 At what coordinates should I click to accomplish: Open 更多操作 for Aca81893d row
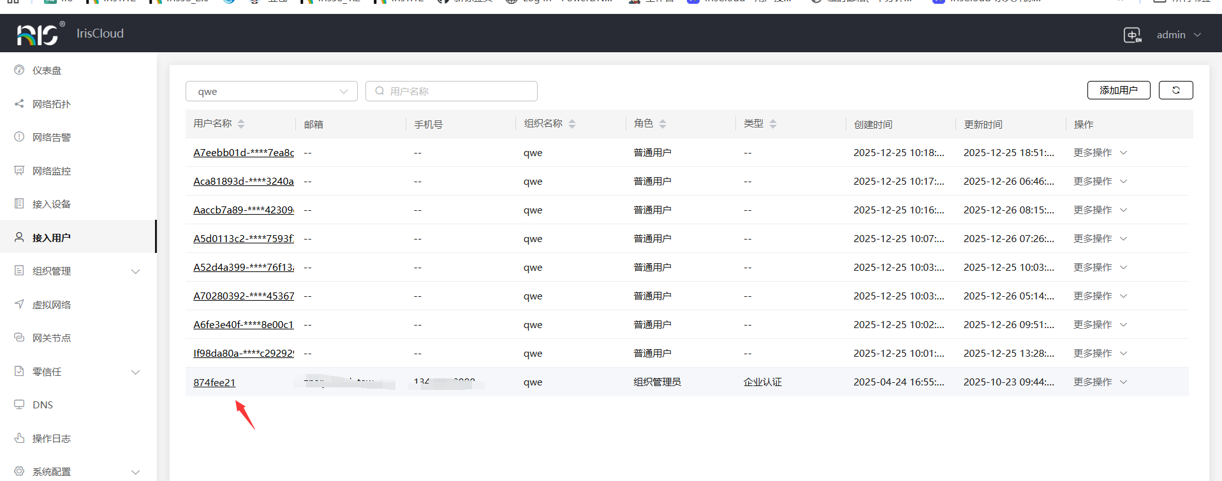pos(1100,182)
